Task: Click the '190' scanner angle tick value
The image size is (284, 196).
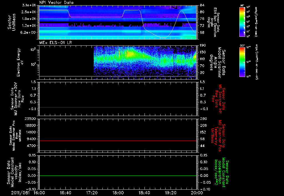Action: [203, 45]
